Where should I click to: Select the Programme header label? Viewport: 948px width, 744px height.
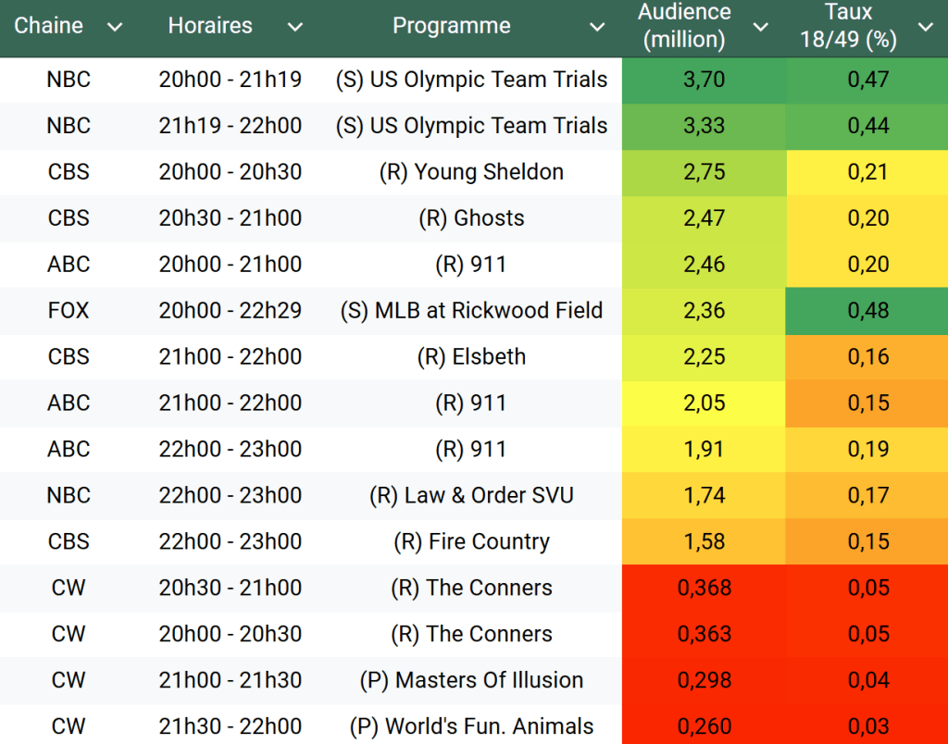click(x=452, y=26)
